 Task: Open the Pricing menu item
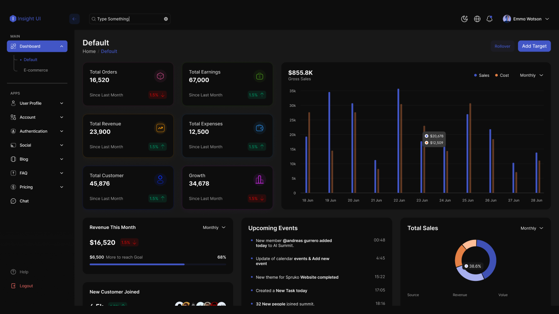(26, 187)
